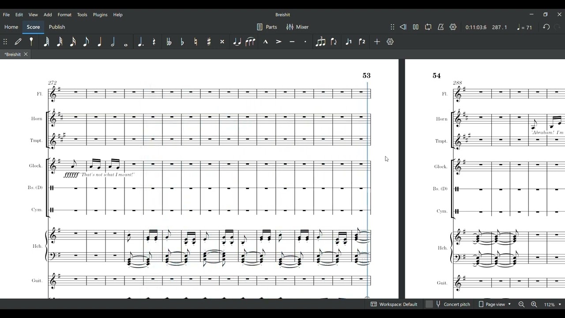Viewport: 565px width, 318px height.
Task: Select the 16th note duration
Action: click(73, 42)
